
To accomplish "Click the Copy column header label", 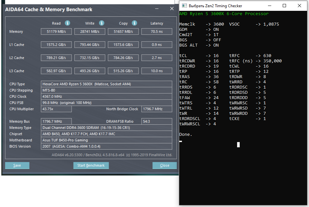I will 123,23.
